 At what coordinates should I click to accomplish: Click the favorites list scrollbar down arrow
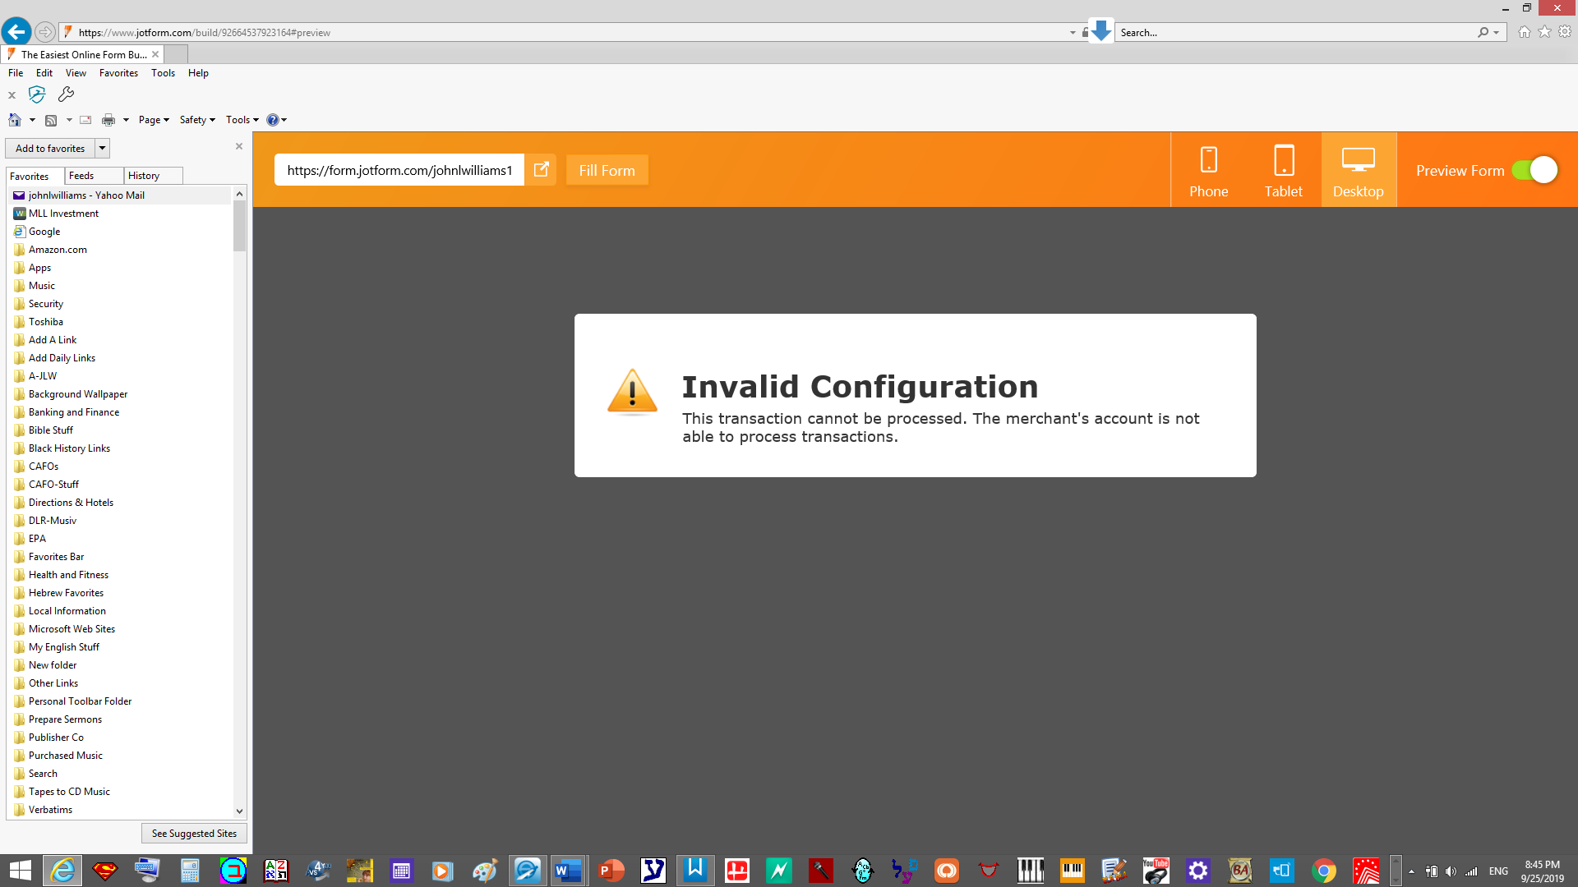tap(239, 811)
